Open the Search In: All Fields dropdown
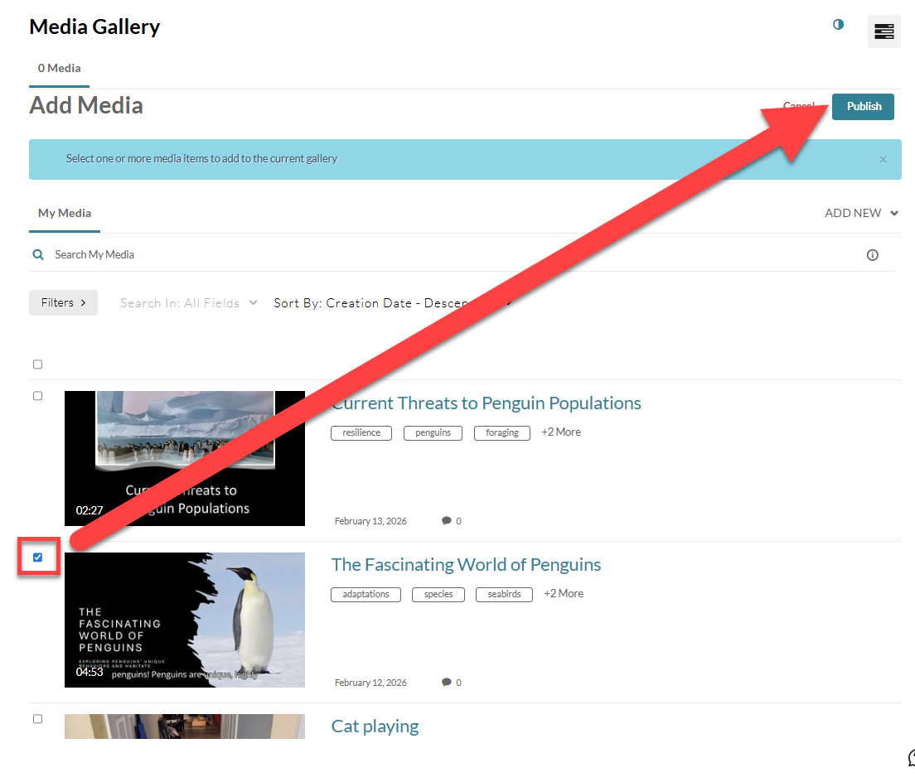The width and height of the screenshot is (915, 782). pos(188,303)
